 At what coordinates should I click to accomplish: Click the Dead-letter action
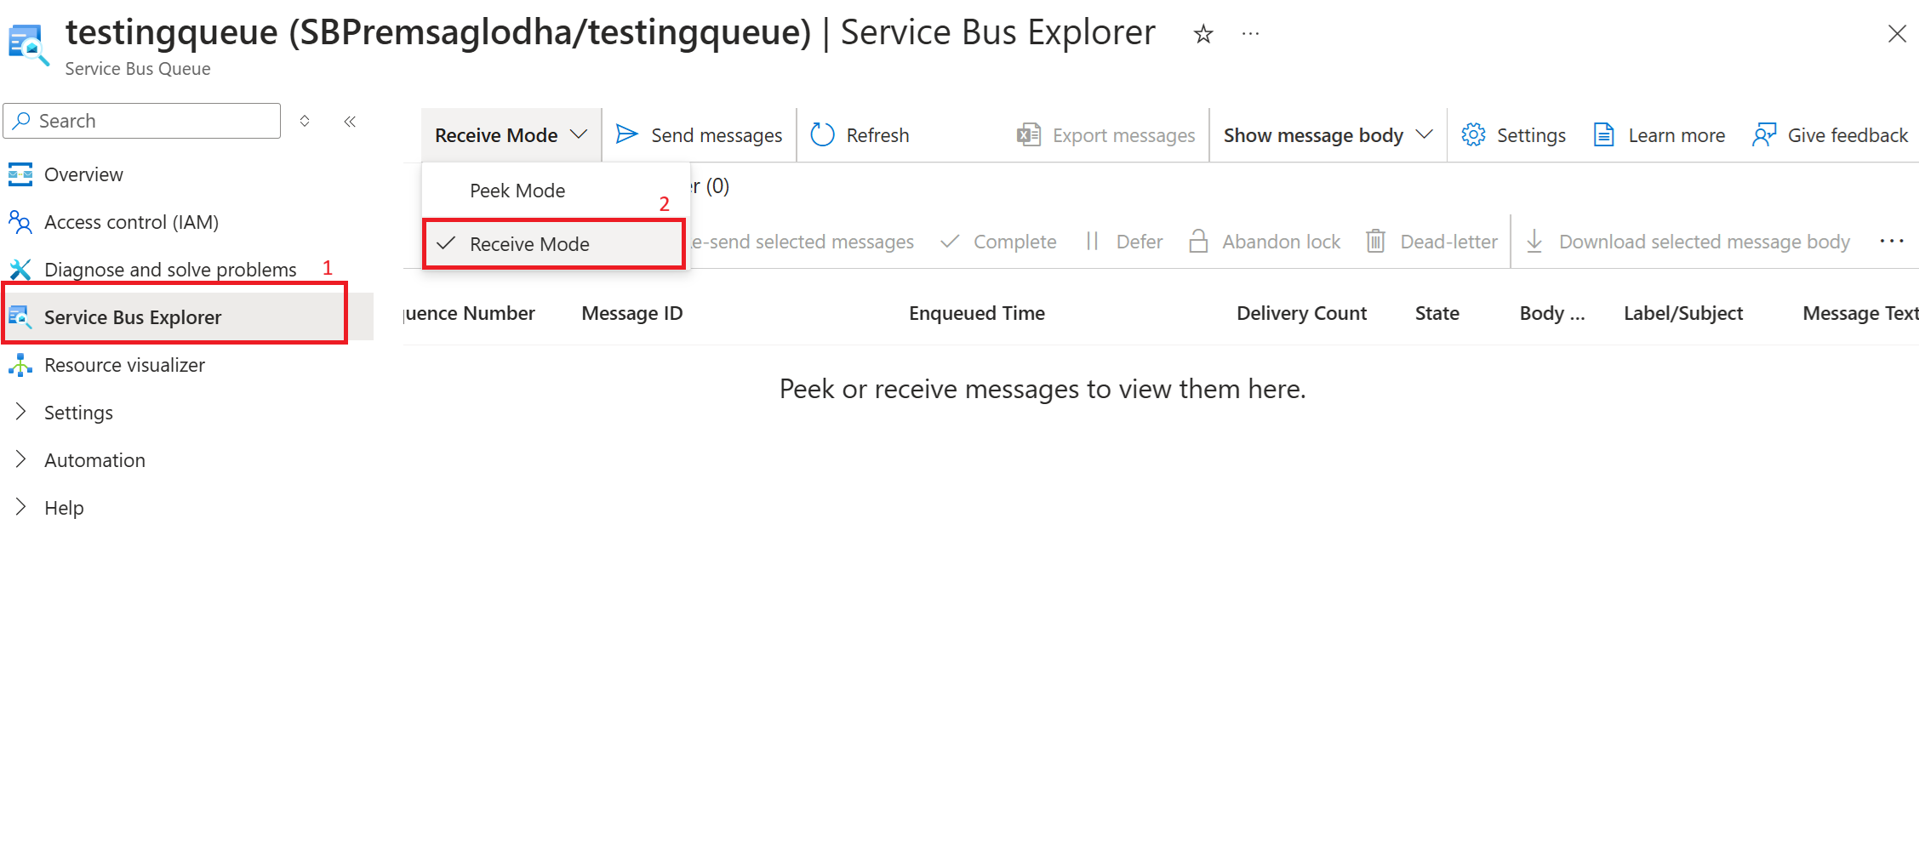1432,242
